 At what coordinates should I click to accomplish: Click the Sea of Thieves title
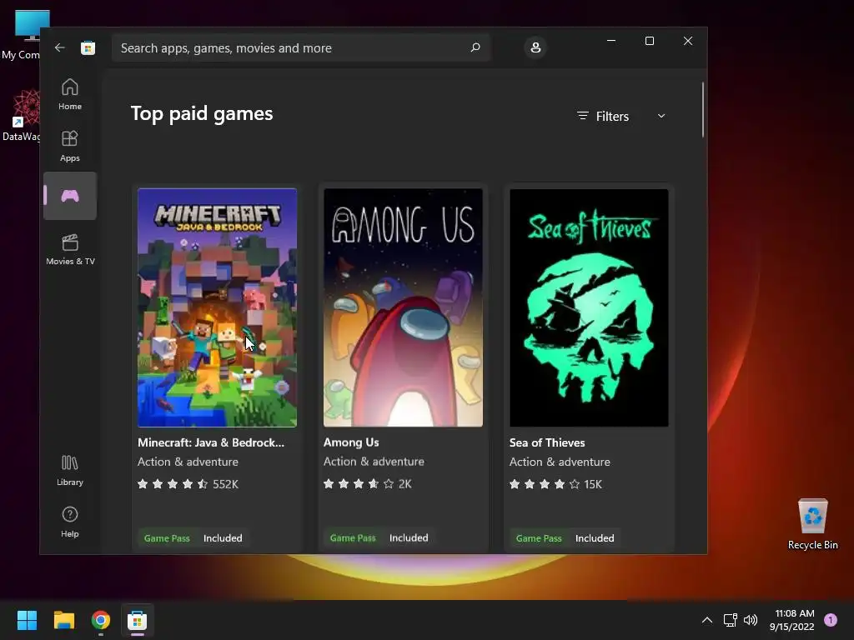point(547,442)
